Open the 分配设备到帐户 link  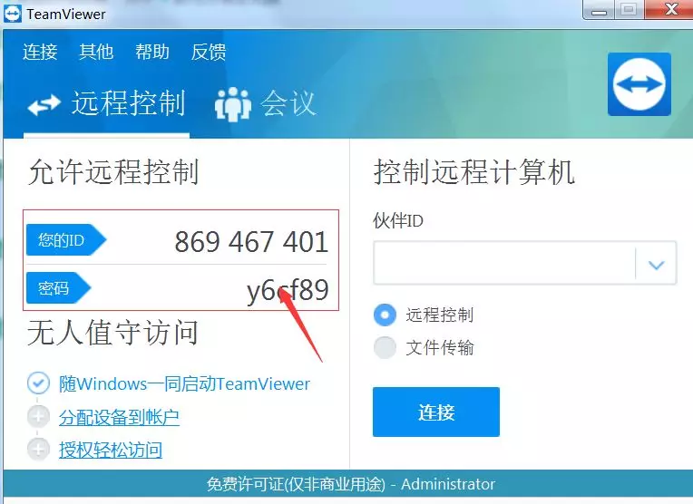pyautogui.click(x=120, y=417)
